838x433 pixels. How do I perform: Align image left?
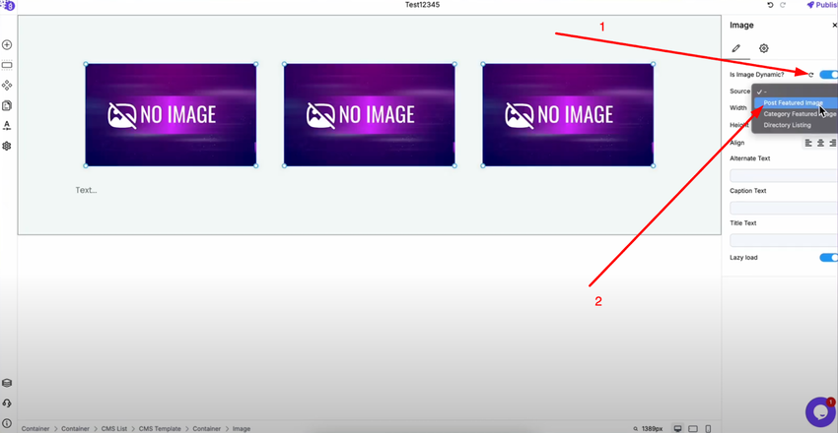coord(808,143)
